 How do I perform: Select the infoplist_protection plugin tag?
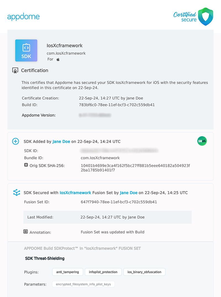(103, 272)
